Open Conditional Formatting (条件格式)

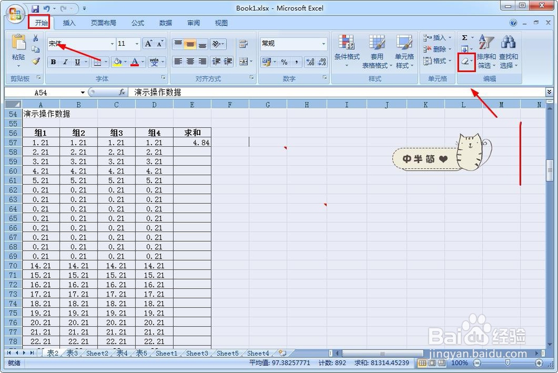(347, 51)
